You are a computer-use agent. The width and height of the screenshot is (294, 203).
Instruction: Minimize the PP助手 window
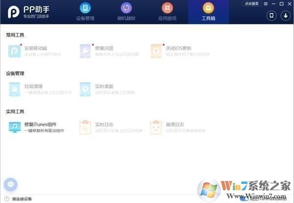[x=273, y=4]
